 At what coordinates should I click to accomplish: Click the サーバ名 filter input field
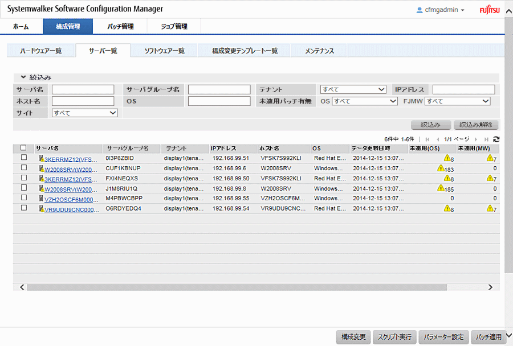tap(83, 89)
